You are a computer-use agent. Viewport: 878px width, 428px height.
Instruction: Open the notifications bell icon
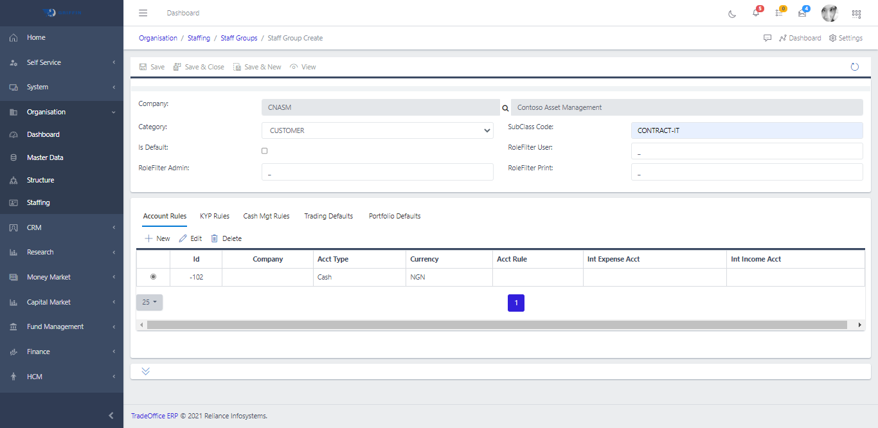[x=756, y=13]
